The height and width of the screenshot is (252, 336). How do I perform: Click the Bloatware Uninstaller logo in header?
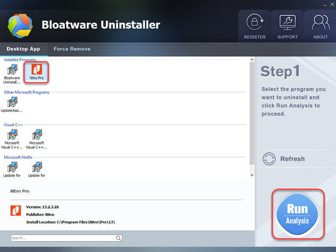[20, 25]
